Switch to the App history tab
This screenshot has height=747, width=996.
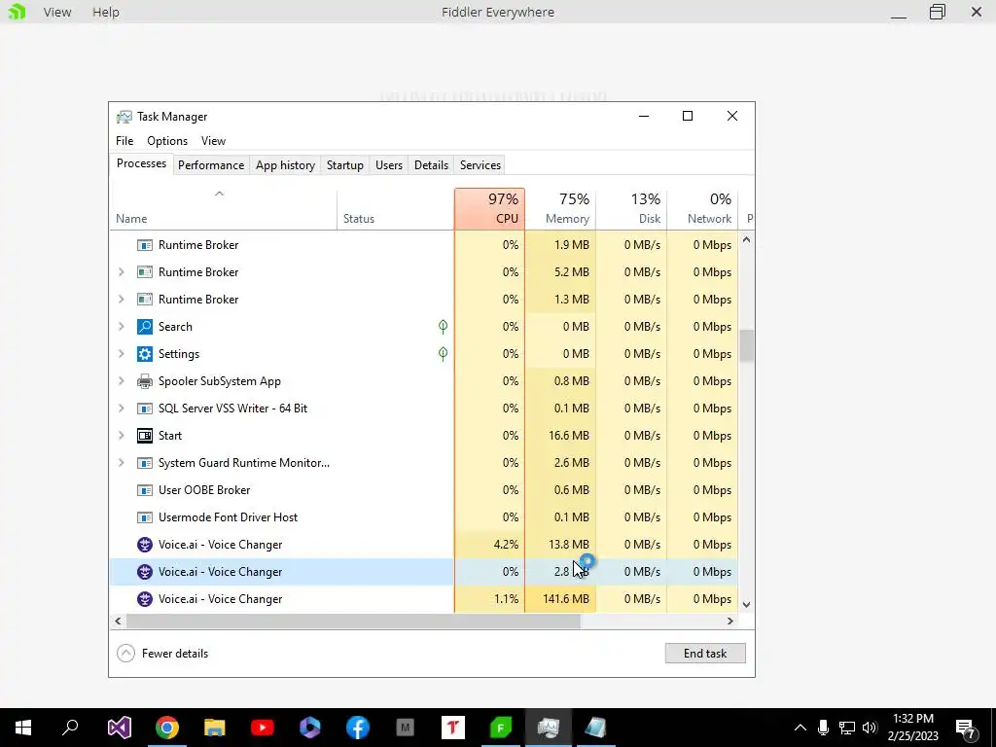(x=285, y=165)
